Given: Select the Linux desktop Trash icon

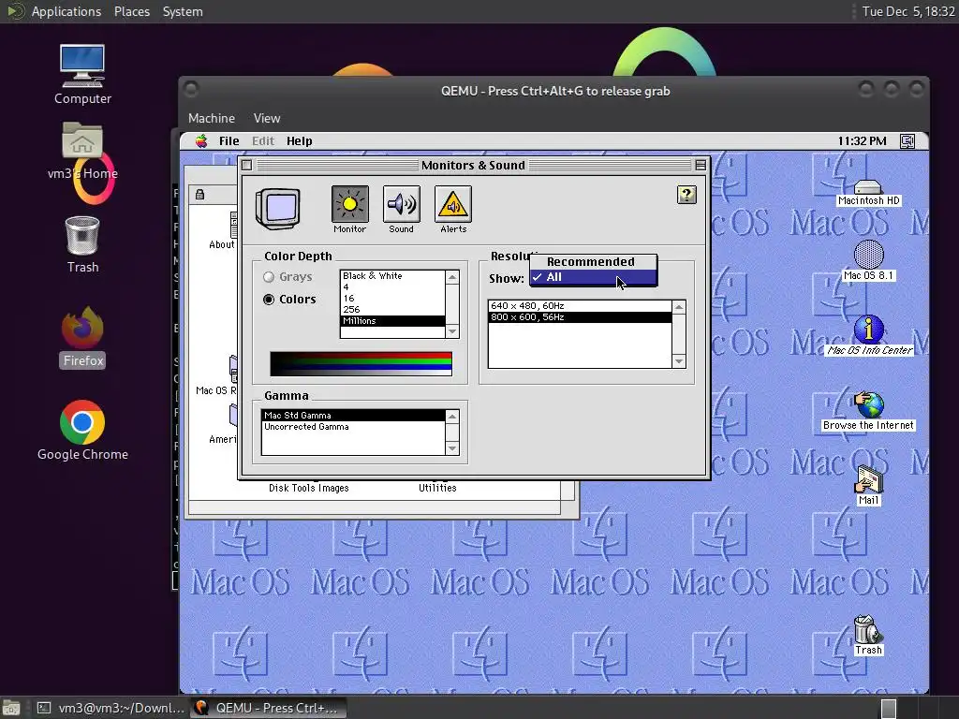Looking at the screenshot, I should tap(82, 244).
